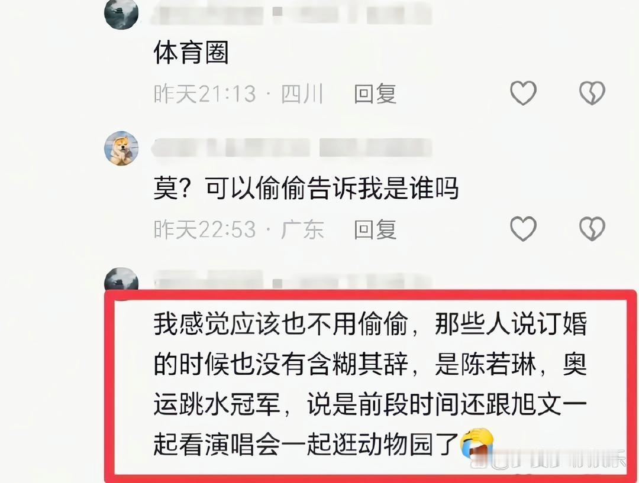Select the red-highlighted comment starting "我感觉应该也不用偷偷"
The image size is (639, 483).
[x=370, y=384]
